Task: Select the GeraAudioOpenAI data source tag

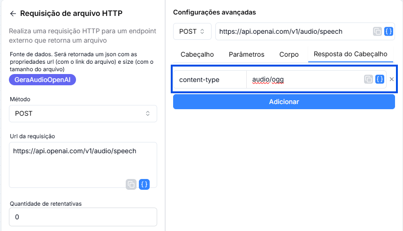Action: pyautogui.click(x=42, y=80)
